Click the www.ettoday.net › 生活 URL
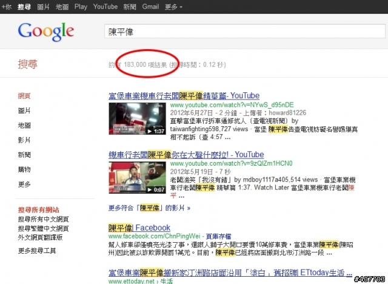This screenshot has height=284, width=388. click(x=141, y=281)
